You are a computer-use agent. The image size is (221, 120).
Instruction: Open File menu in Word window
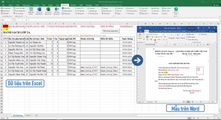click(x=140, y=31)
